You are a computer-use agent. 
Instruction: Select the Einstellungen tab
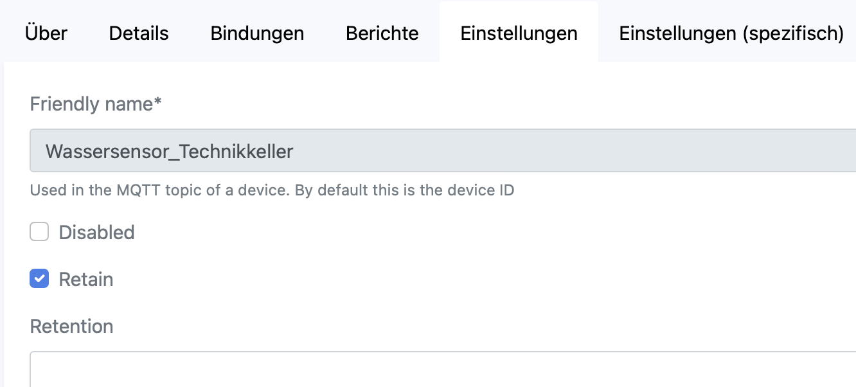click(x=519, y=33)
